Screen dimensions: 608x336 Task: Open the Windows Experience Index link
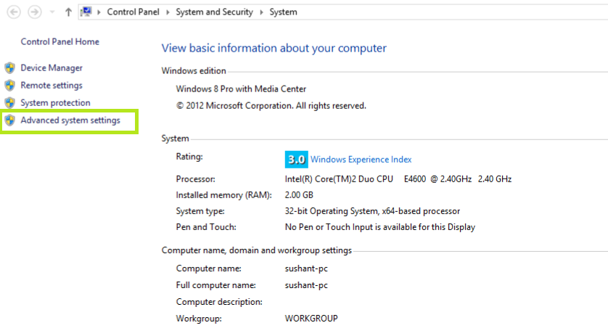361,160
